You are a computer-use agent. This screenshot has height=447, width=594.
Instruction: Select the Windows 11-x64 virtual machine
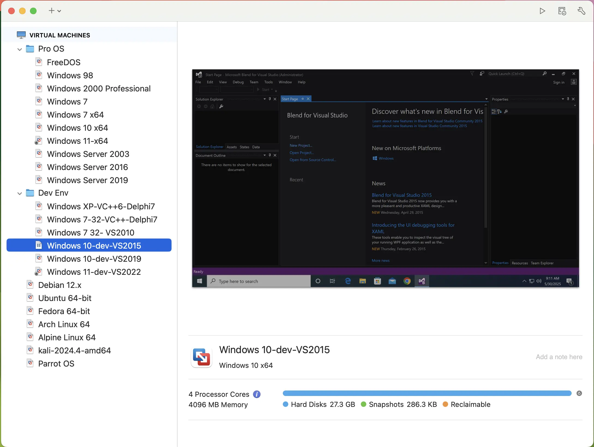click(89, 141)
